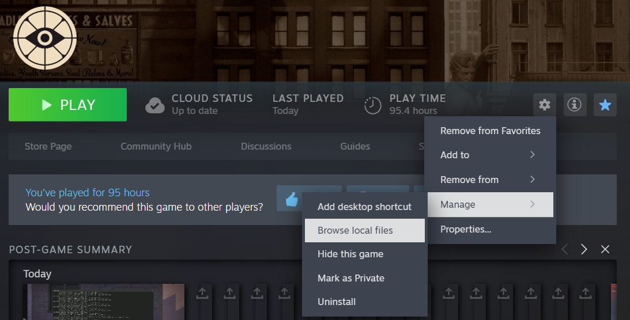Click the green PLAY button

pyautogui.click(x=67, y=105)
